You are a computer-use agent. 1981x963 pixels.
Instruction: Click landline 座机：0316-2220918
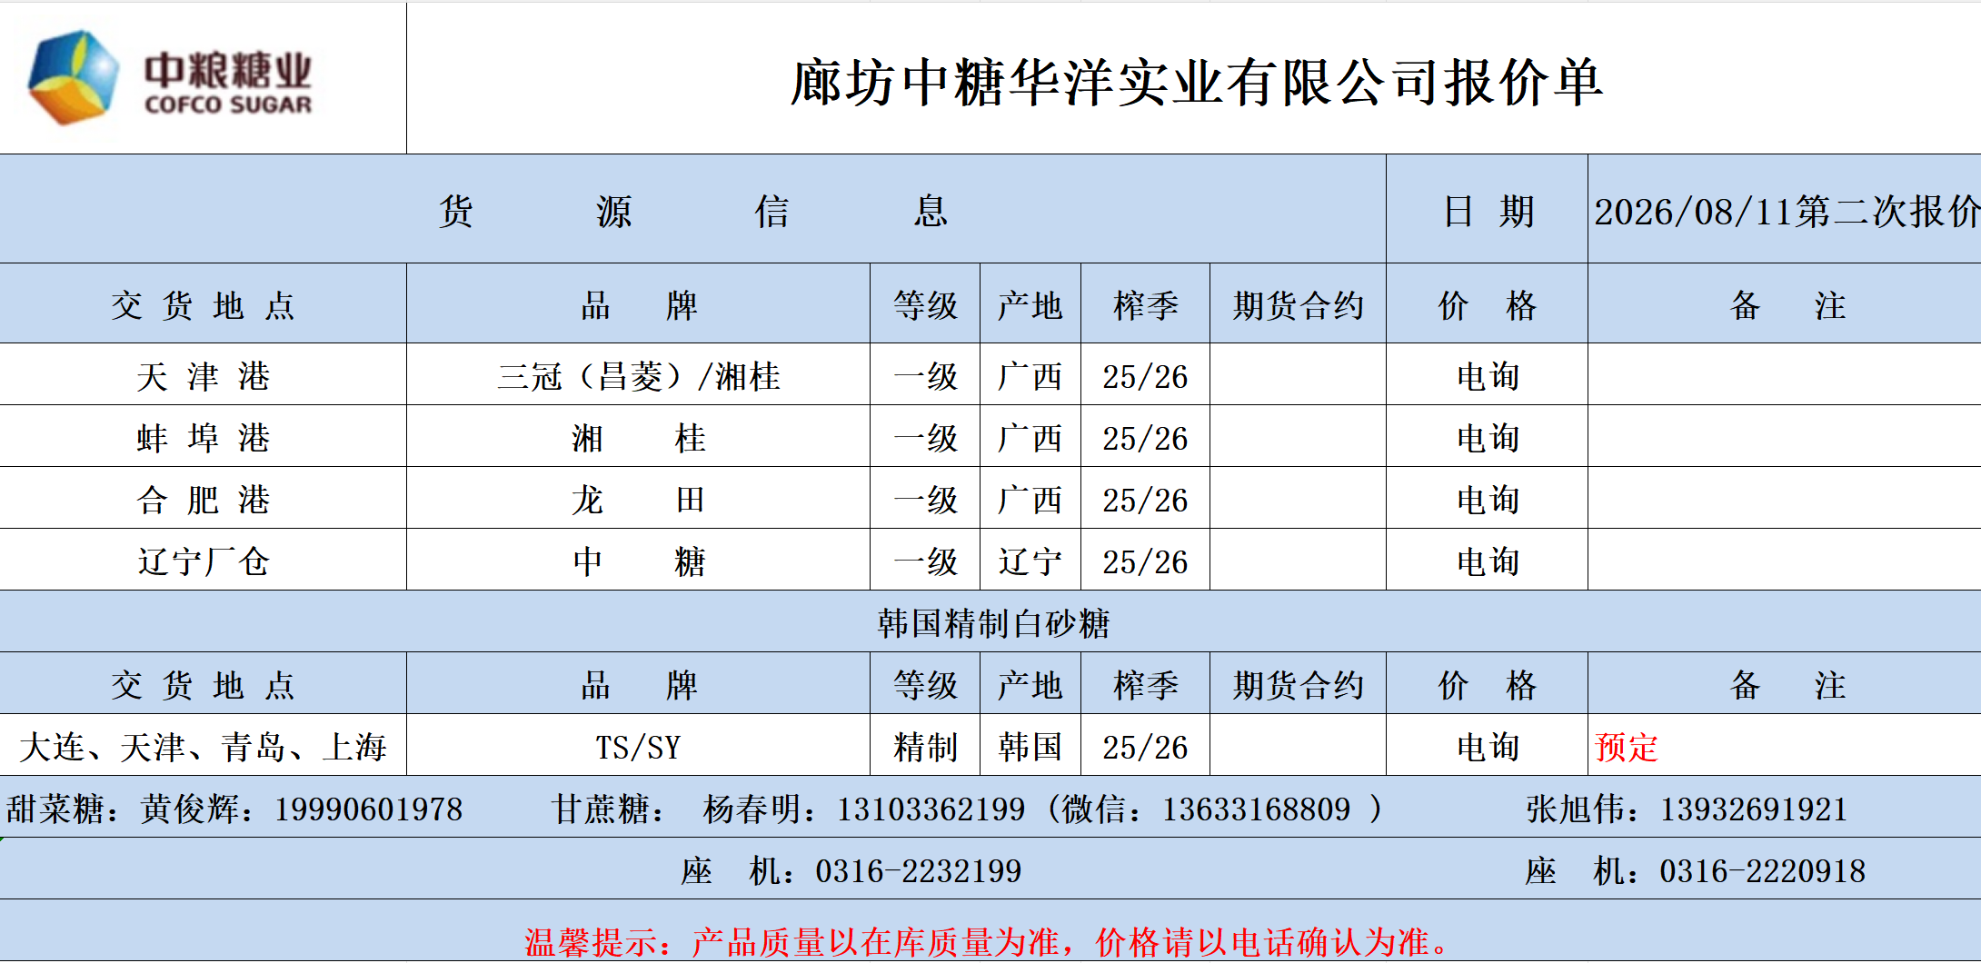(x=1696, y=870)
